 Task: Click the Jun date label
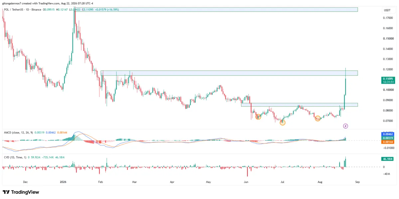246,182
